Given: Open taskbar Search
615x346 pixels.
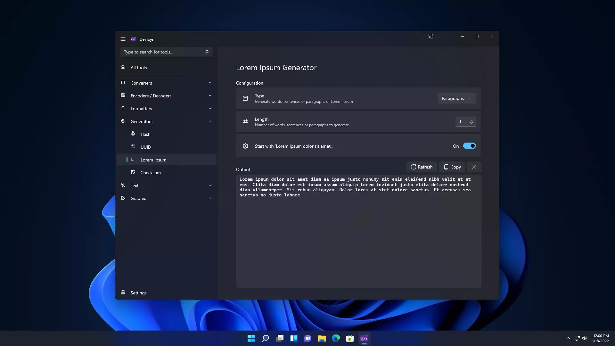Looking at the screenshot, I should pyautogui.click(x=266, y=338).
